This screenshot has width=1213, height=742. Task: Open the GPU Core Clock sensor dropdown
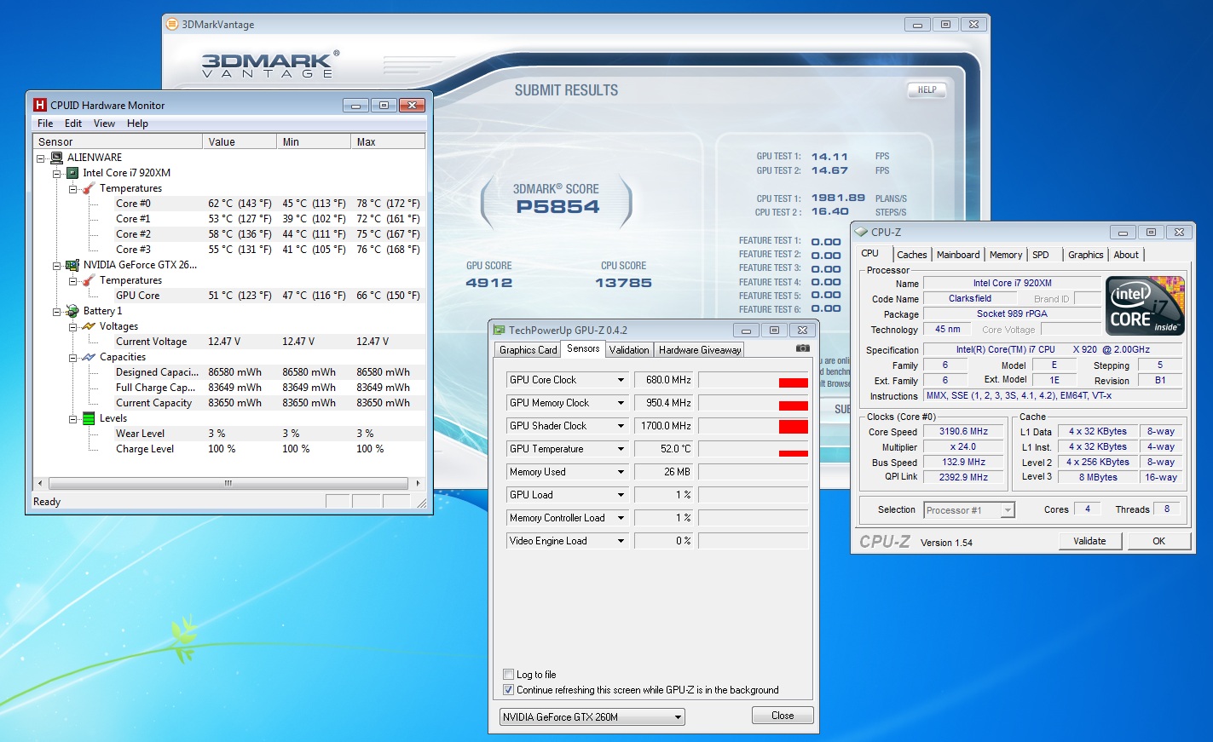(621, 380)
